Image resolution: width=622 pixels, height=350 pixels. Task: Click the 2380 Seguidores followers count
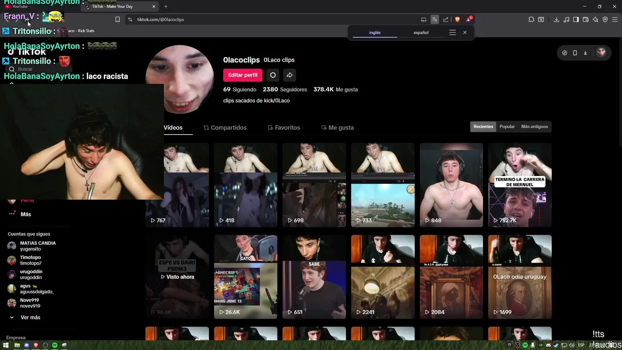tap(285, 89)
